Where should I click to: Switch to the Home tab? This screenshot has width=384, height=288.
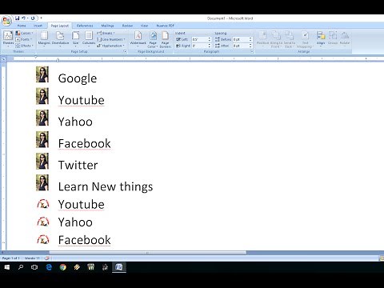tap(22, 26)
